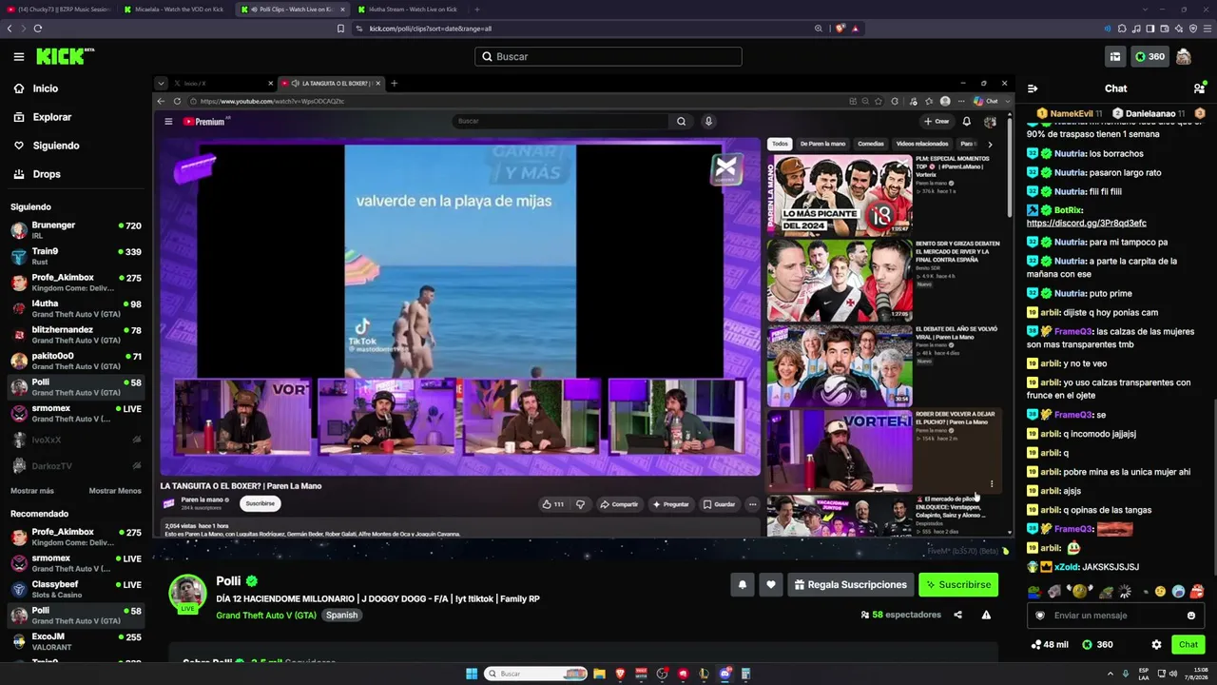1217x685 pixels.
Task: Open ExcoJM in Recomendado list
Action: coord(77,641)
